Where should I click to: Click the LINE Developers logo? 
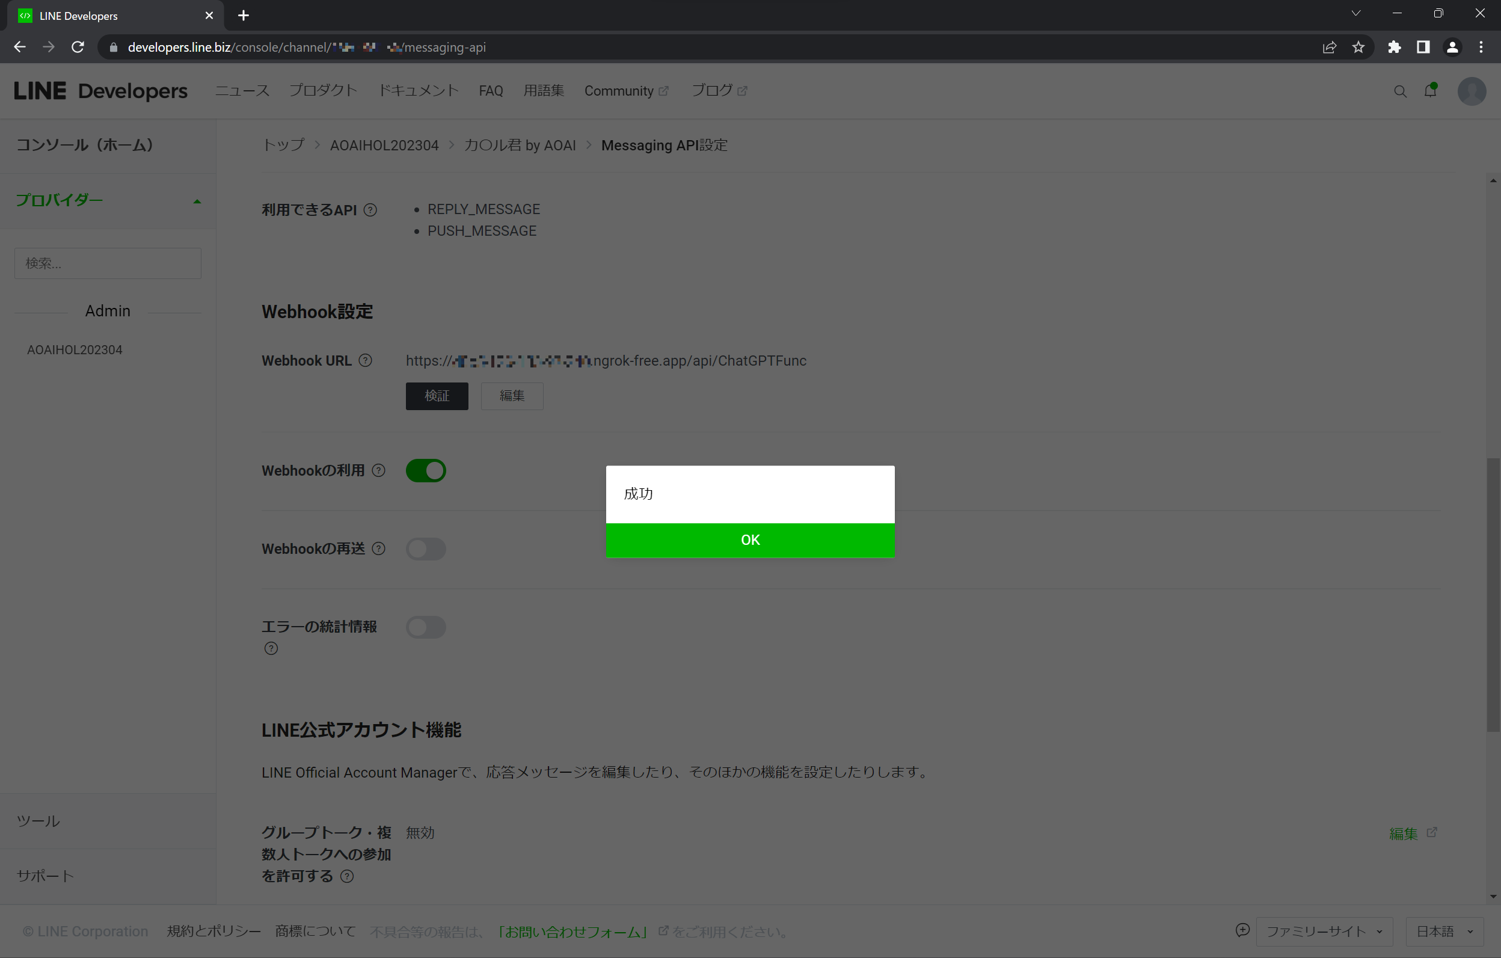tap(101, 90)
